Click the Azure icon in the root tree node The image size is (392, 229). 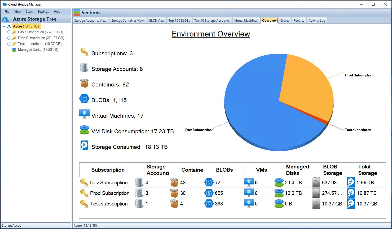coord(9,26)
